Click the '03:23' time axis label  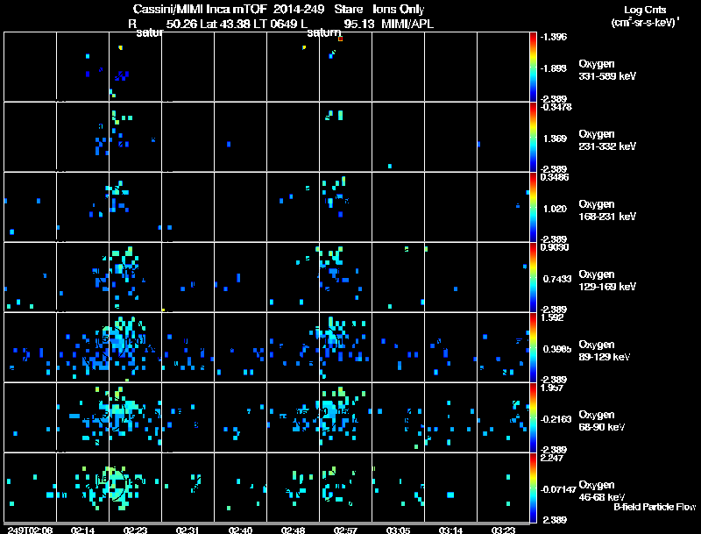(x=503, y=530)
